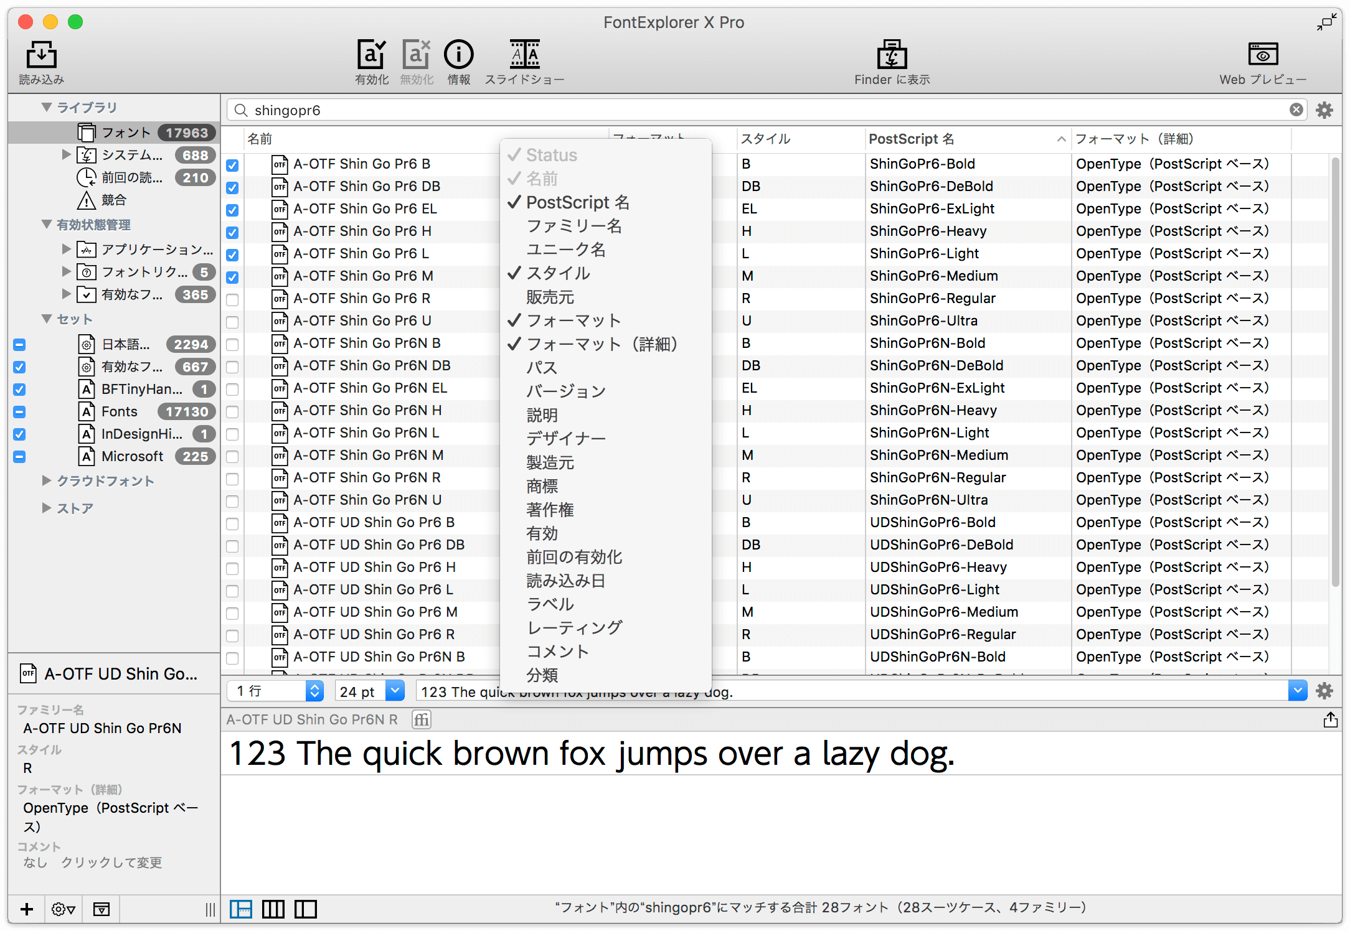This screenshot has width=1350, height=931.
Task: Sort by スタイル column header
Action: tap(801, 139)
